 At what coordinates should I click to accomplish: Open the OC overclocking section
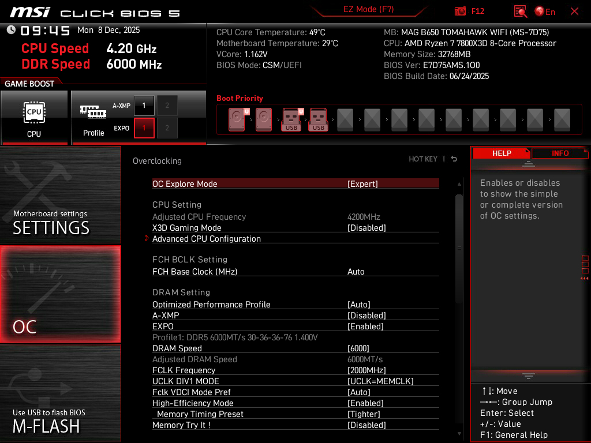click(x=60, y=295)
